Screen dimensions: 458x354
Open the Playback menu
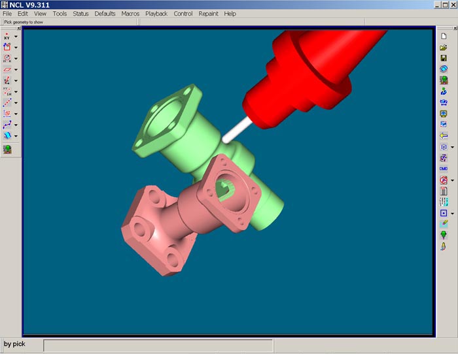156,14
